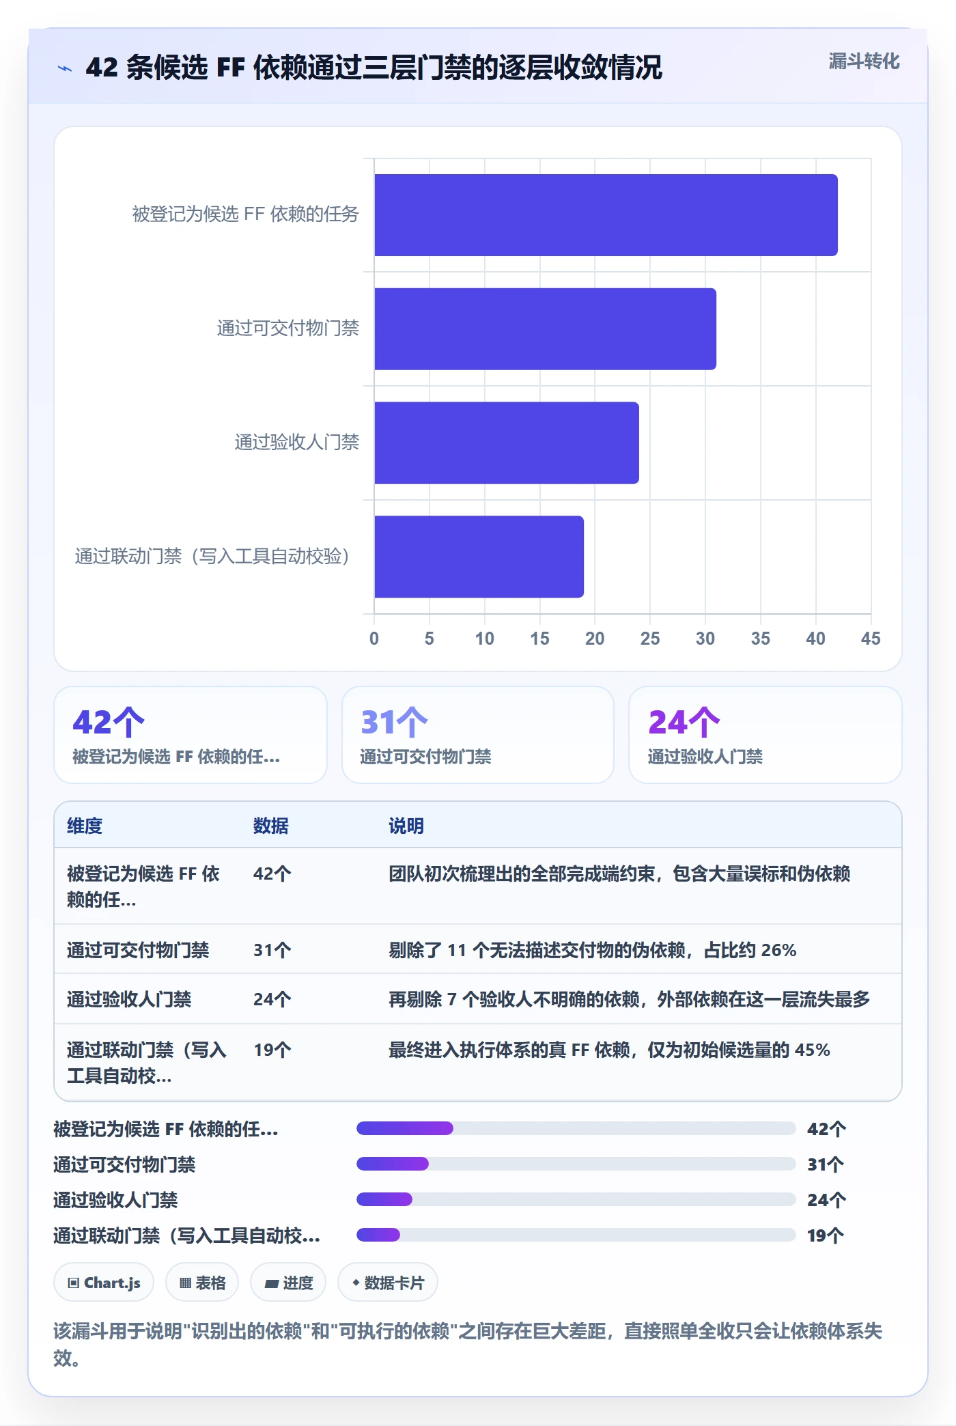Click the 说明 column header
The height and width of the screenshot is (1426, 956).
(406, 826)
